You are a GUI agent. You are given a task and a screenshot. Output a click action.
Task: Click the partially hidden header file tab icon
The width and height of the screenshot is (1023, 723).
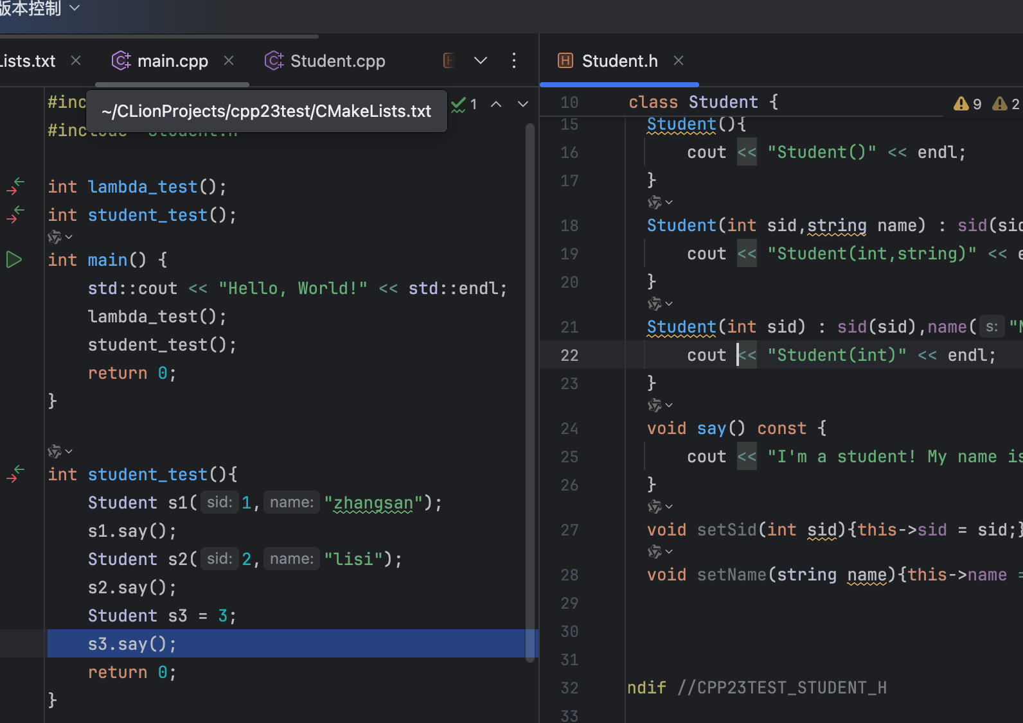pyautogui.click(x=449, y=60)
